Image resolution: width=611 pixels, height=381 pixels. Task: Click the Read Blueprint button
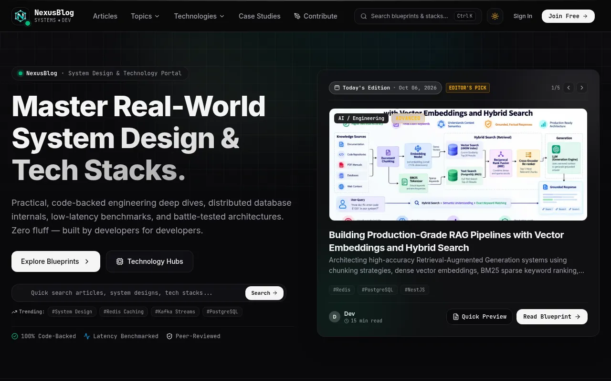click(x=552, y=317)
